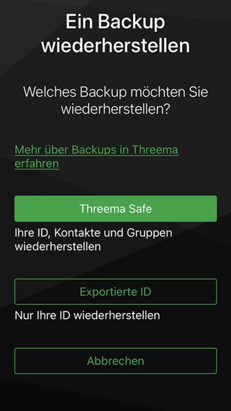Click the 'Welches Backup möchten Sie wiederherstellen?' question

[115, 100]
